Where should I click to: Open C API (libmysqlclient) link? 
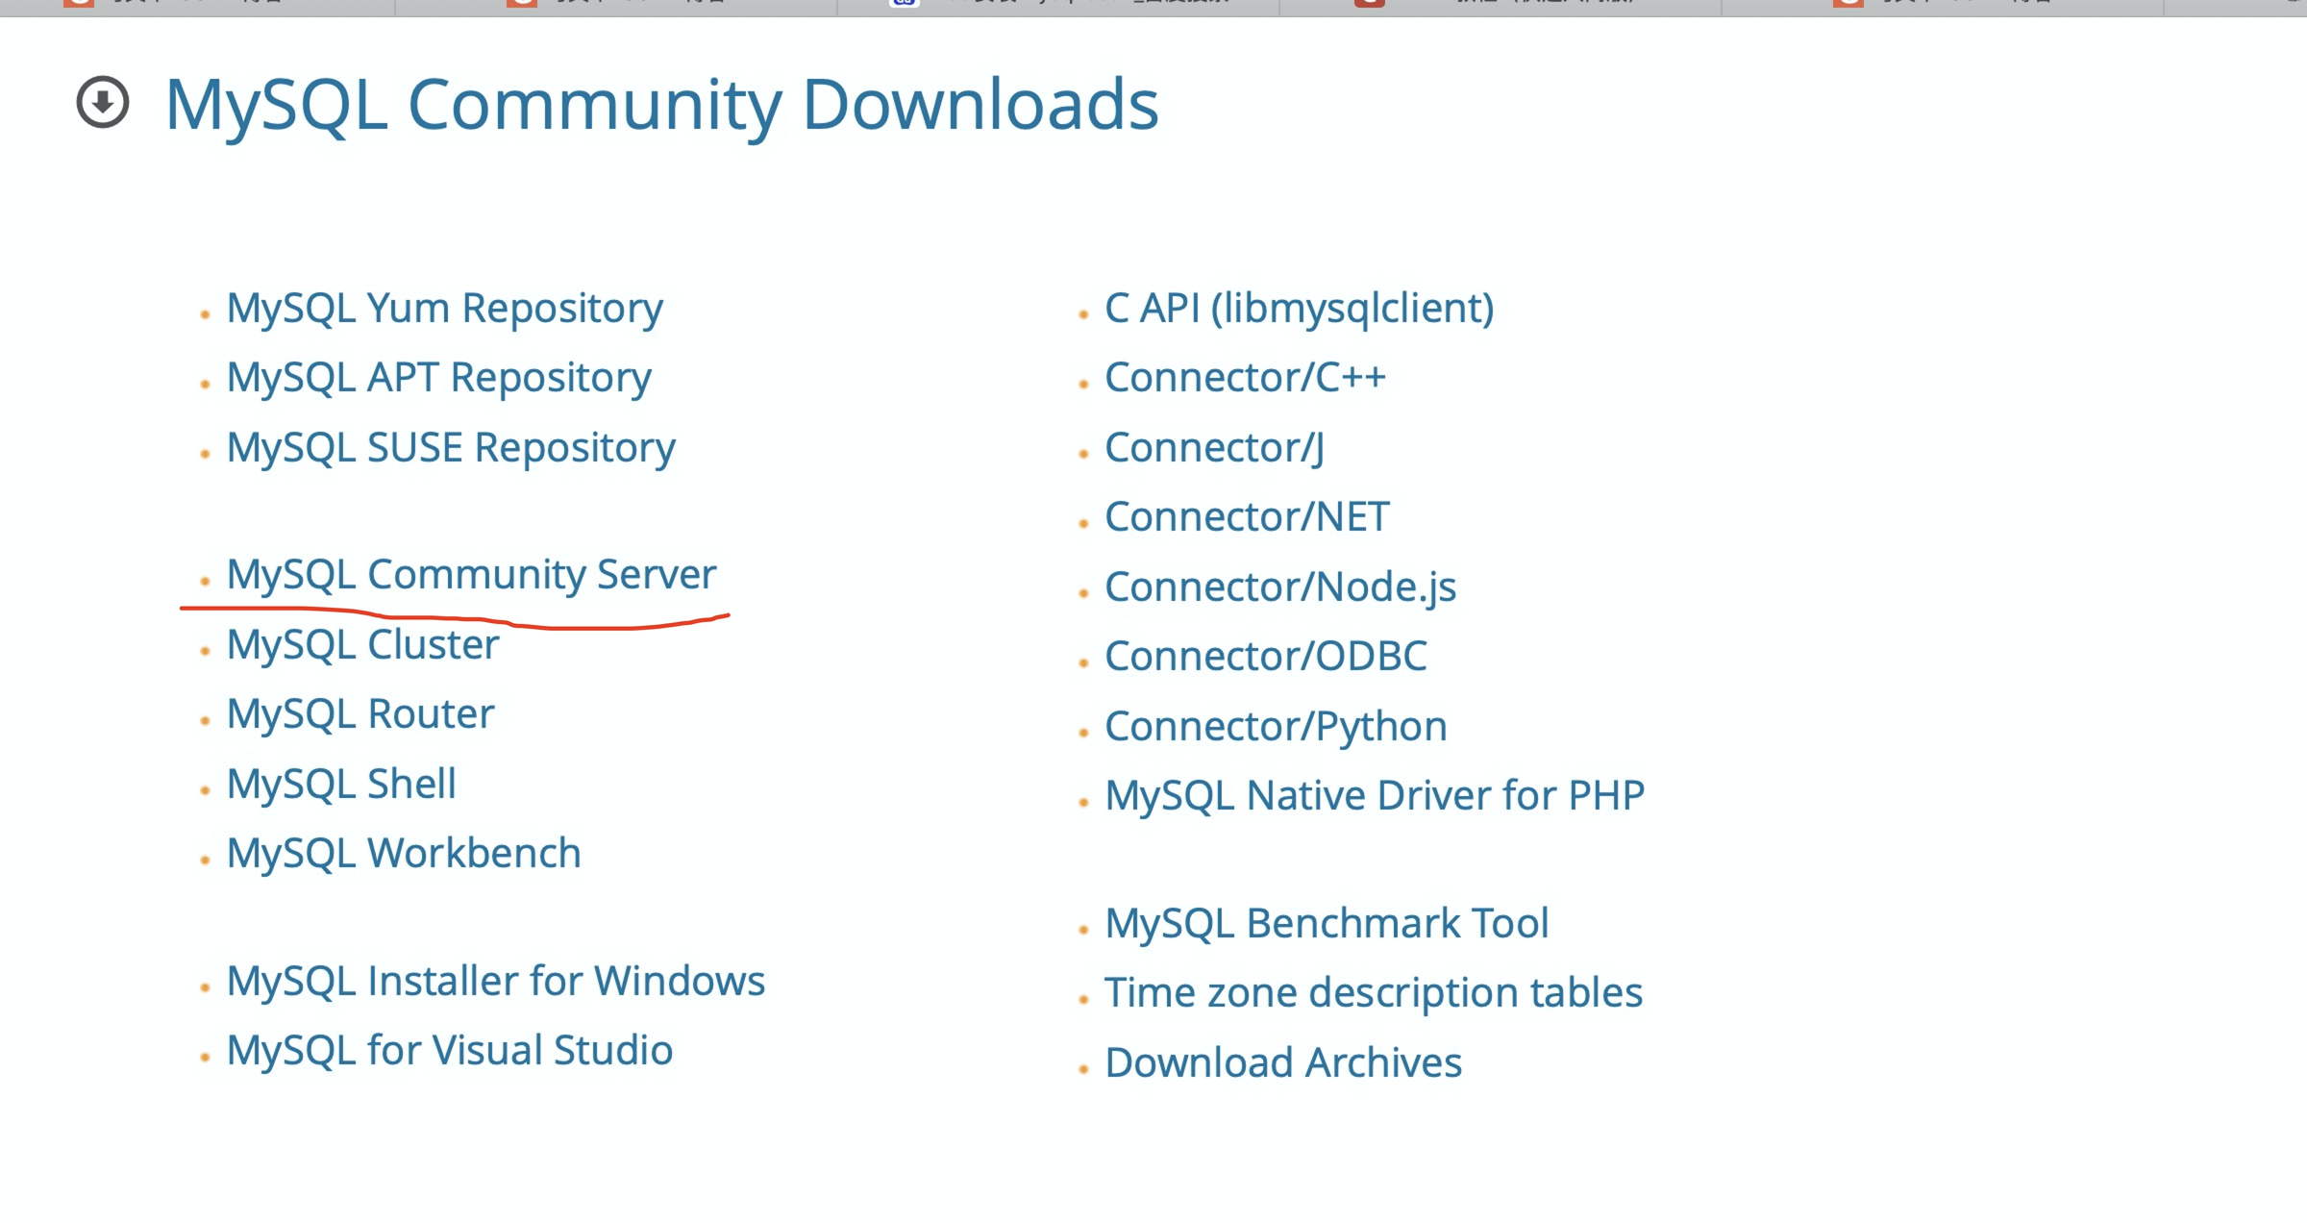point(1299,309)
